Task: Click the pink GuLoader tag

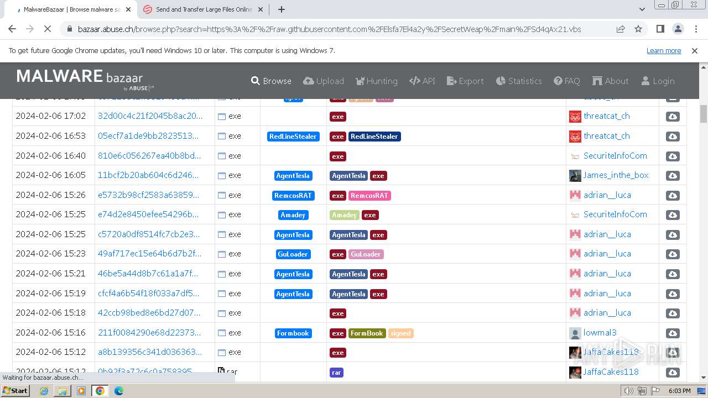Action: pyautogui.click(x=366, y=254)
